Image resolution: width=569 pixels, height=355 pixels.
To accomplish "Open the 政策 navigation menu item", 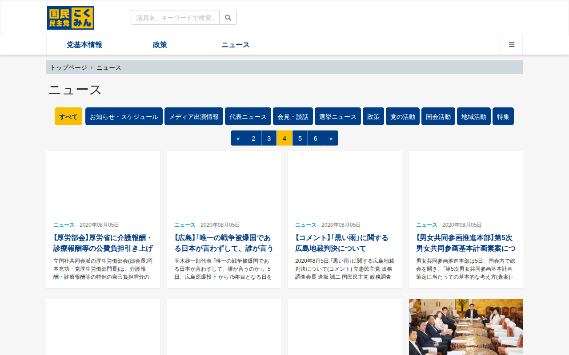I will point(160,45).
